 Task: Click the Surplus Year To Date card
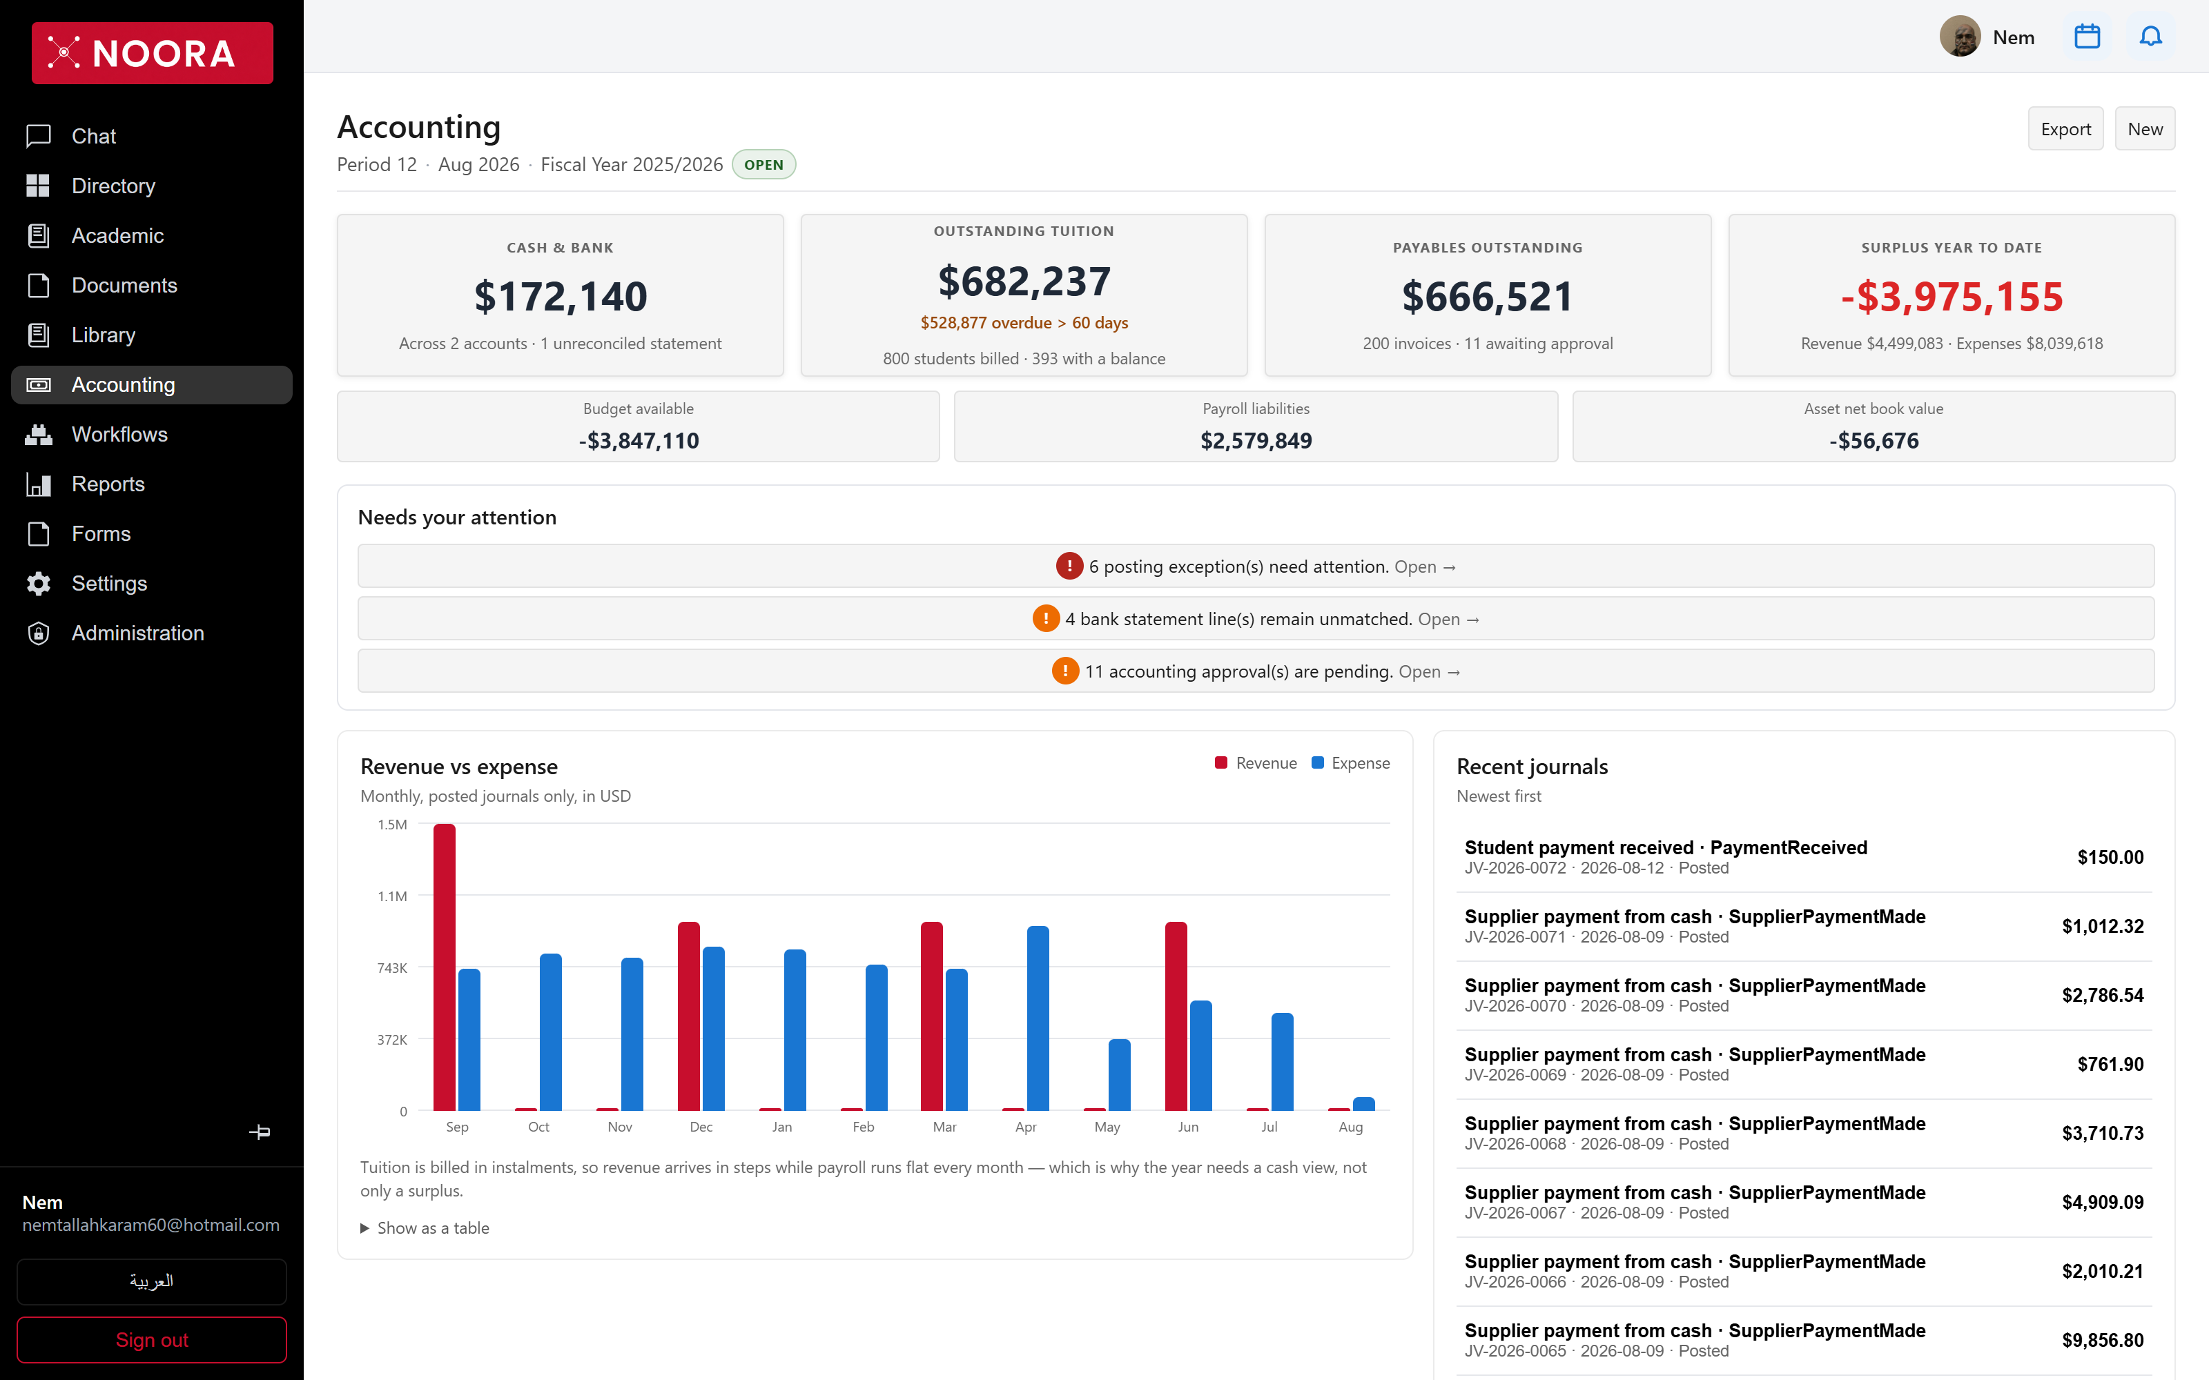tap(1952, 295)
